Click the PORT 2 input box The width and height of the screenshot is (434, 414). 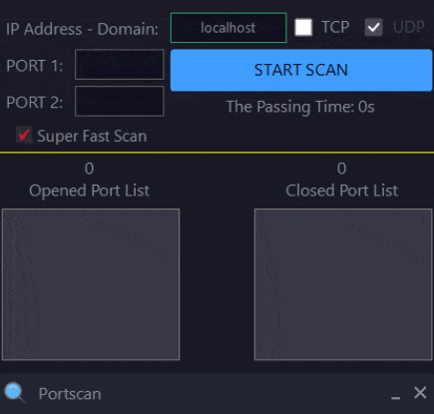point(120,101)
